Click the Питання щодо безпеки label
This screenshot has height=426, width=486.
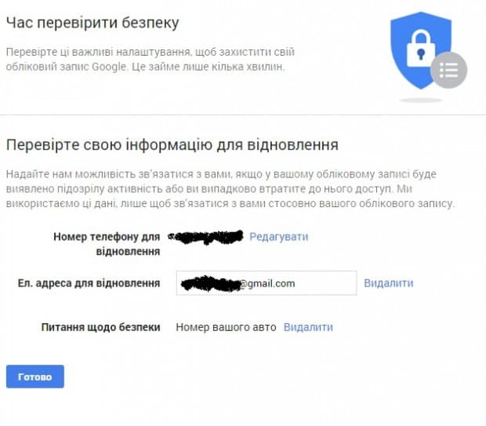pos(101,327)
